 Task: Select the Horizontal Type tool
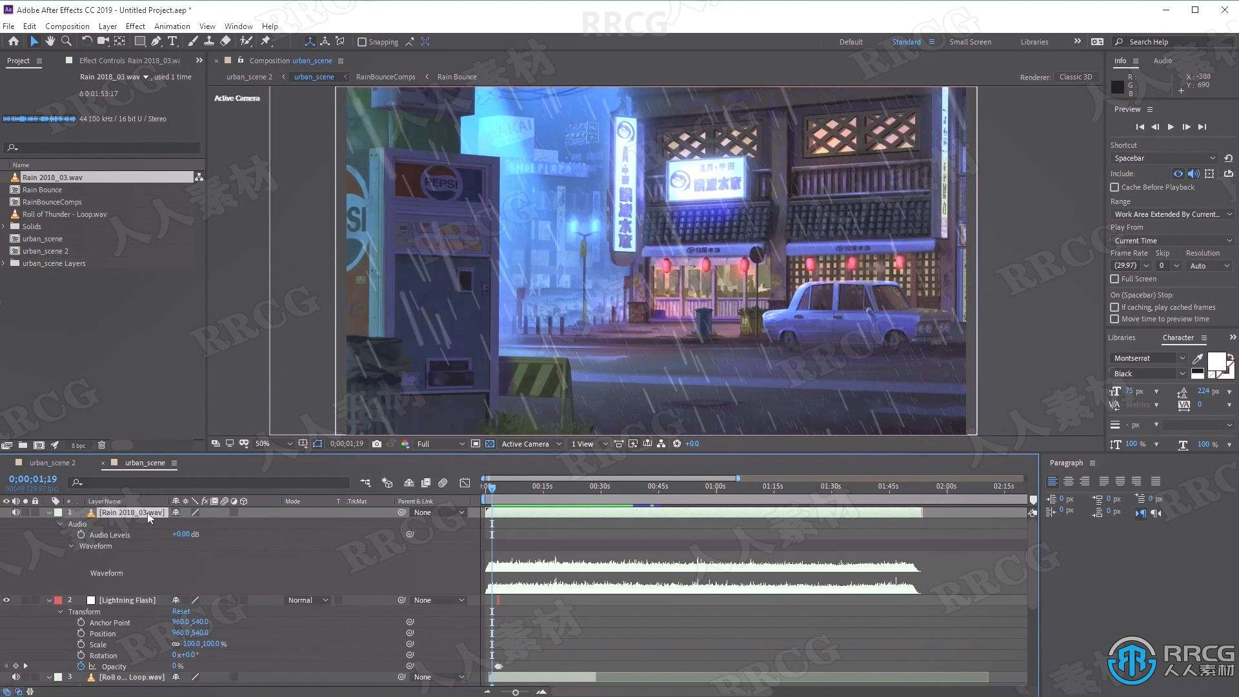tap(172, 41)
